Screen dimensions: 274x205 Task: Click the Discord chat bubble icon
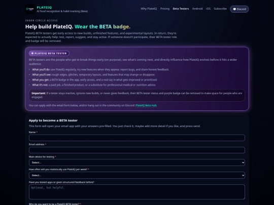[x=234, y=9]
